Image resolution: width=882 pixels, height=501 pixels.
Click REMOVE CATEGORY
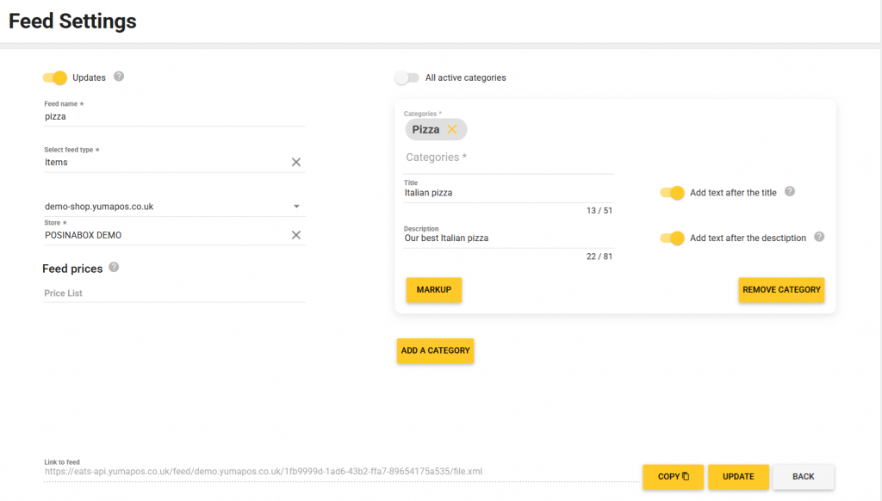781,290
